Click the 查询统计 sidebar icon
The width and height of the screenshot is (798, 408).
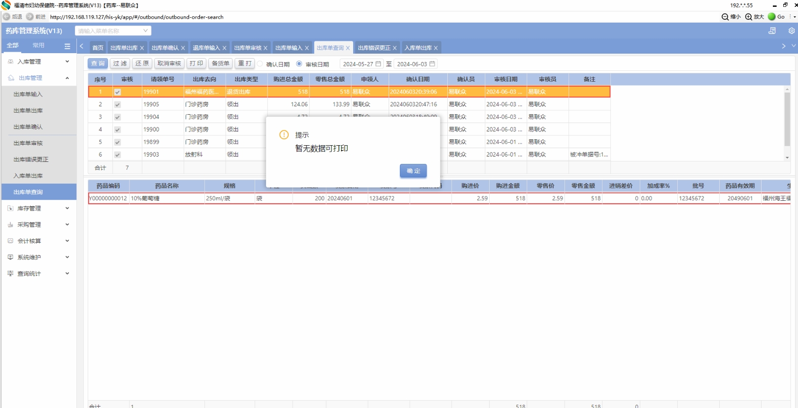[10, 273]
